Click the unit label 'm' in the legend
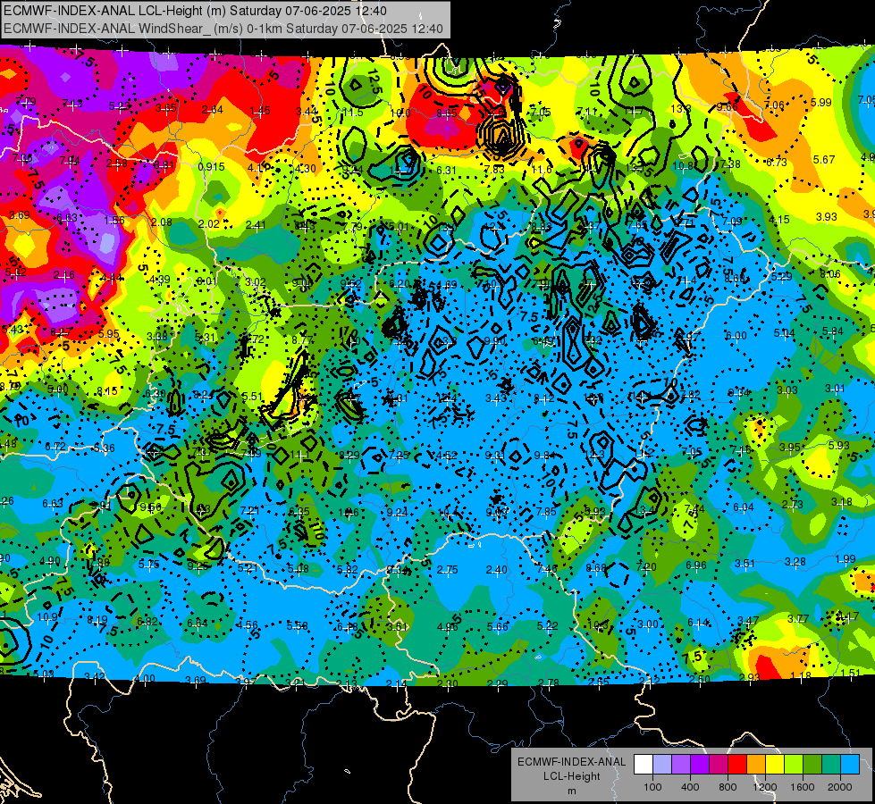Screen dimensions: 875x804 coord(571,791)
